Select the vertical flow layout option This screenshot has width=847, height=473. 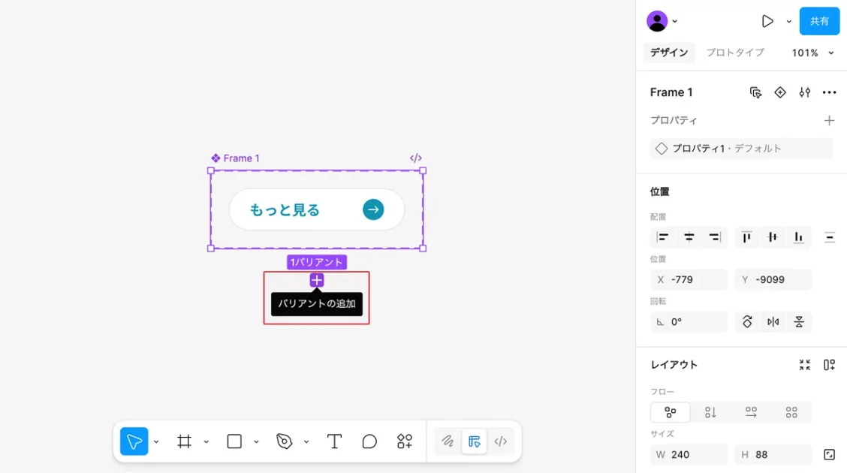coord(710,412)
